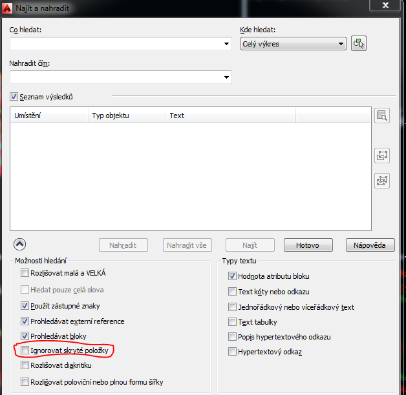Open the Co hledat dropdown list
Screen dimensions: 406x395
[x=226, y=44]
